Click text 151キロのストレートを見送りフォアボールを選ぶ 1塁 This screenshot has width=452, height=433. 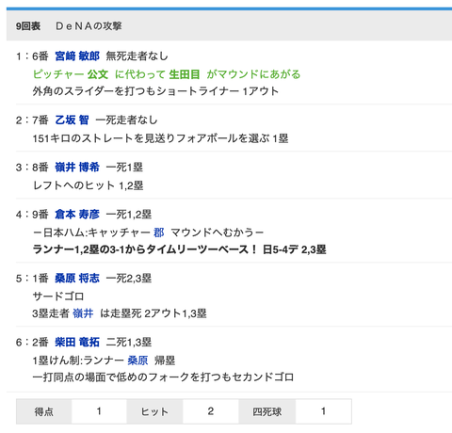pos(160,138)
